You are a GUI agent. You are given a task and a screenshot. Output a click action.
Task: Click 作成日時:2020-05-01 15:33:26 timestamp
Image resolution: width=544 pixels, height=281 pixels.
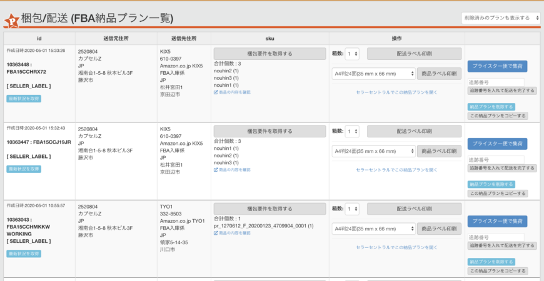[x=36, y=50]
